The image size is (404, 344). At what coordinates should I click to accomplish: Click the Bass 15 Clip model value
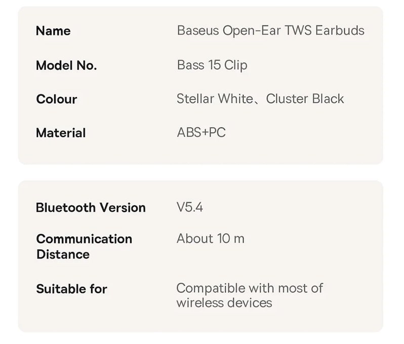(x=212, y=65)
